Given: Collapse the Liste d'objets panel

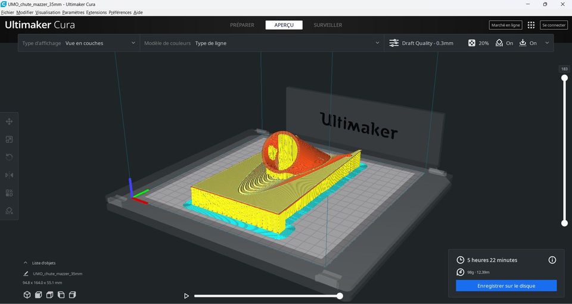Looking at the screenshot, I should point(25,263).
